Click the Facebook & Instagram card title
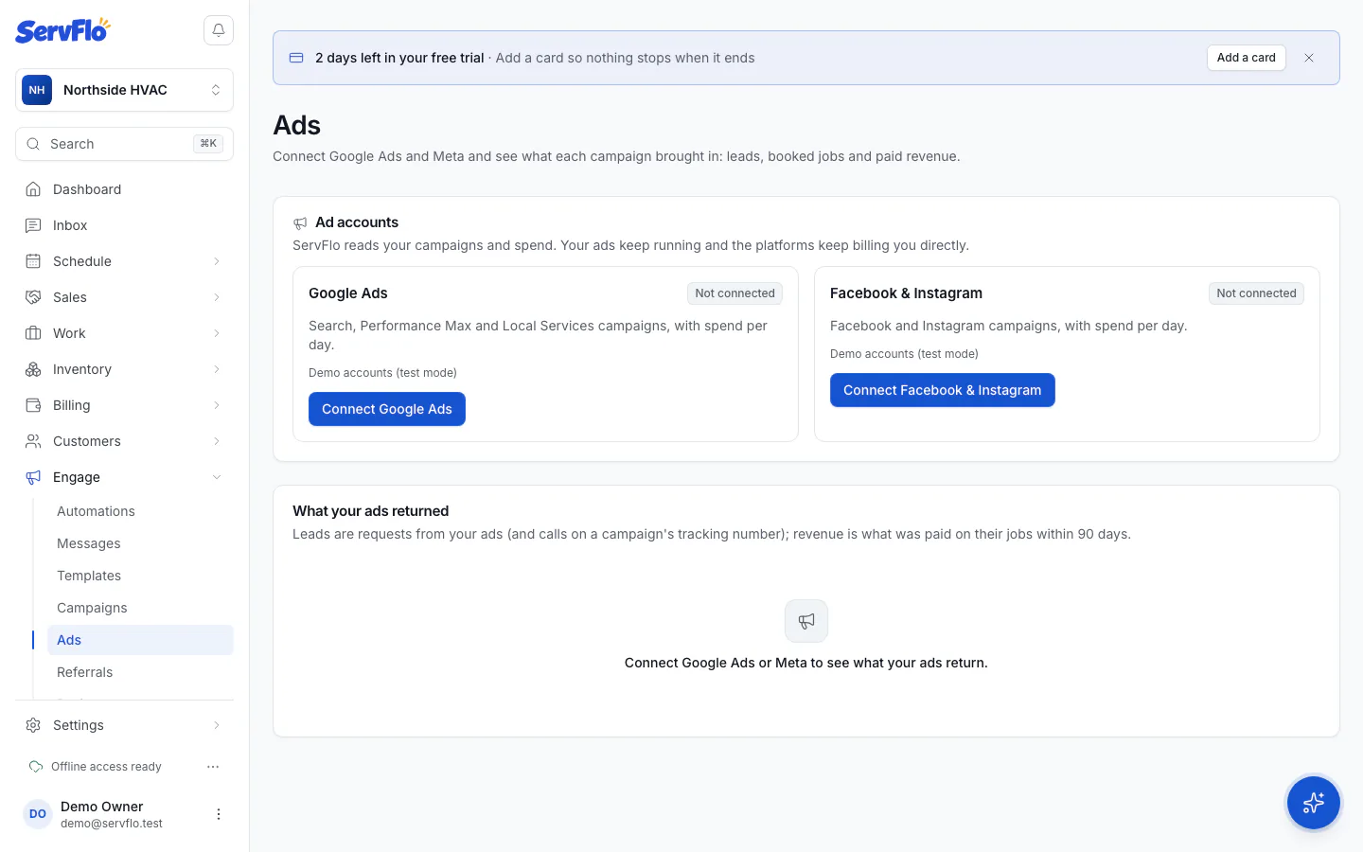Viewport: 1363px width, 852px height. click(906, 293)
